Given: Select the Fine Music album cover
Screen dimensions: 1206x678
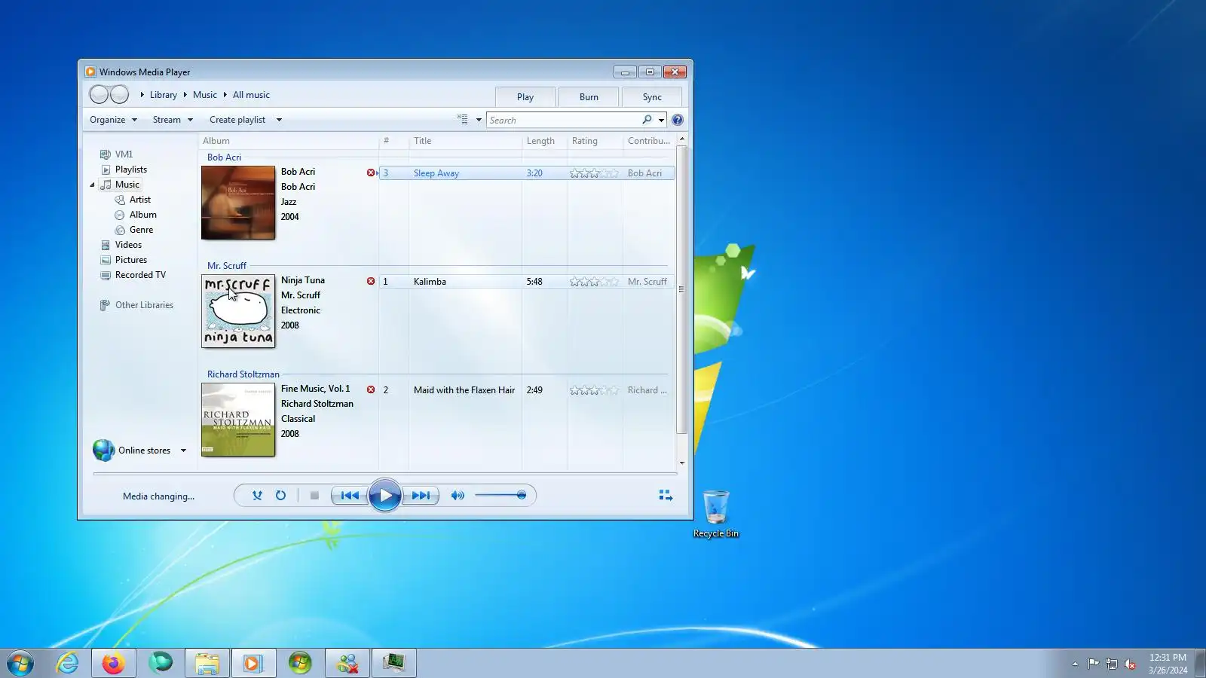Looking at the screenshot, I should pos(238,420).
